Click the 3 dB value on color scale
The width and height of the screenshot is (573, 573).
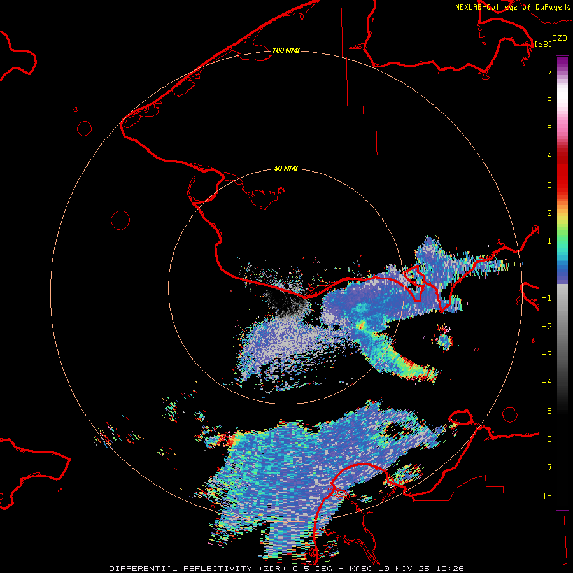(x=549, y=185)
